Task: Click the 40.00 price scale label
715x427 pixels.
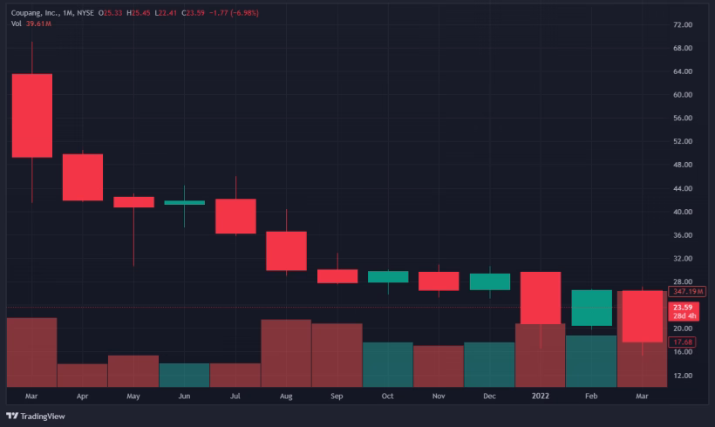Action: coord(683,212)
